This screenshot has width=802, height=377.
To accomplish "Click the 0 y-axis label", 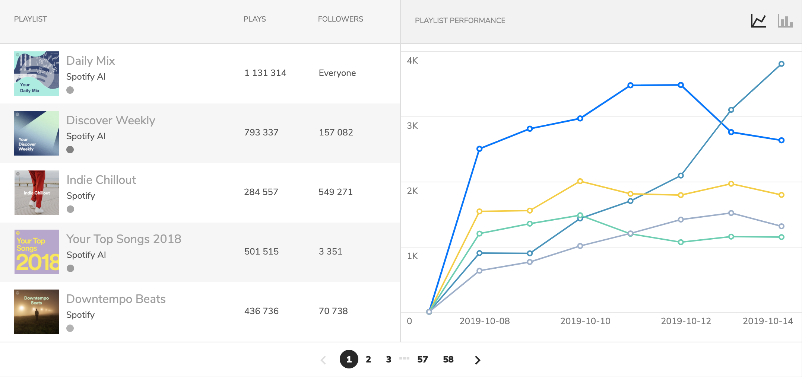I will tap(409, 321).
